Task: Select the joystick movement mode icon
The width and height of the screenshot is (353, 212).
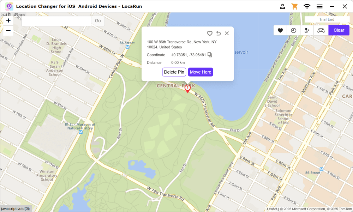Action: point(307,30)
